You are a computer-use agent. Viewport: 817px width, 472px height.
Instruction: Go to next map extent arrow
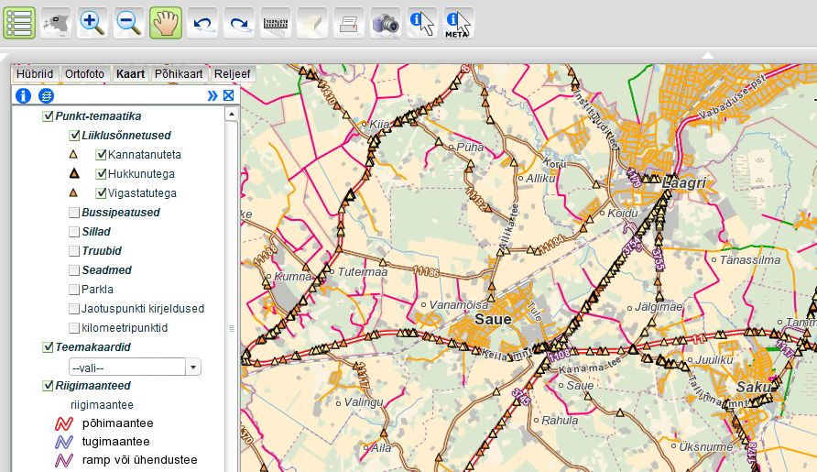(x=239, y=23)
